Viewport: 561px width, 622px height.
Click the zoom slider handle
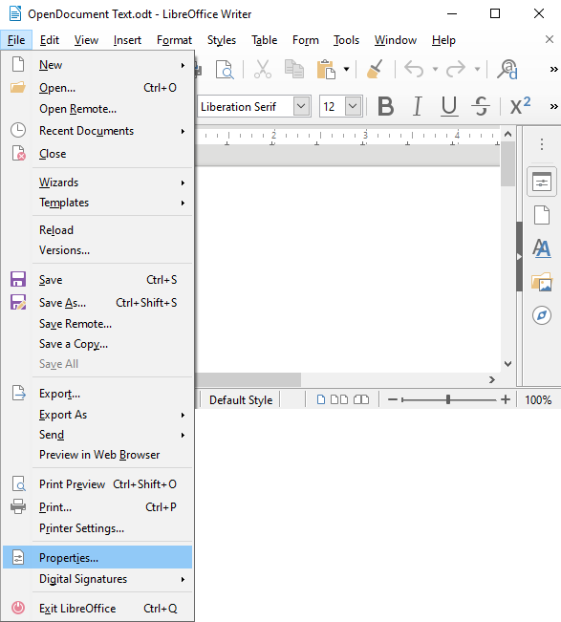click(x=448, y=399)
